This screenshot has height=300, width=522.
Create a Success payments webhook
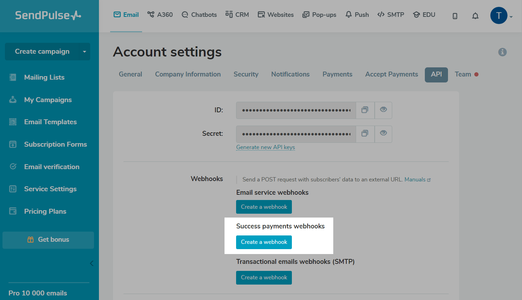coord(264,242)
